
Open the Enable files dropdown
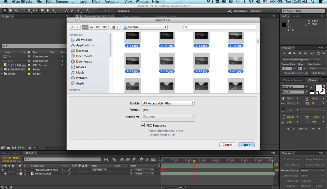point(168,103)
